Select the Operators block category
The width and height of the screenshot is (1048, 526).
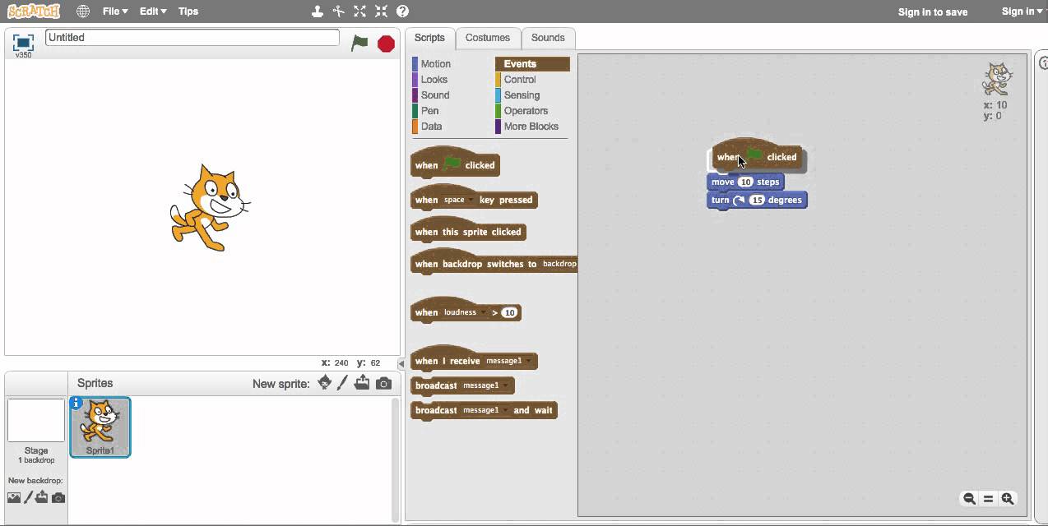(526, 111)
